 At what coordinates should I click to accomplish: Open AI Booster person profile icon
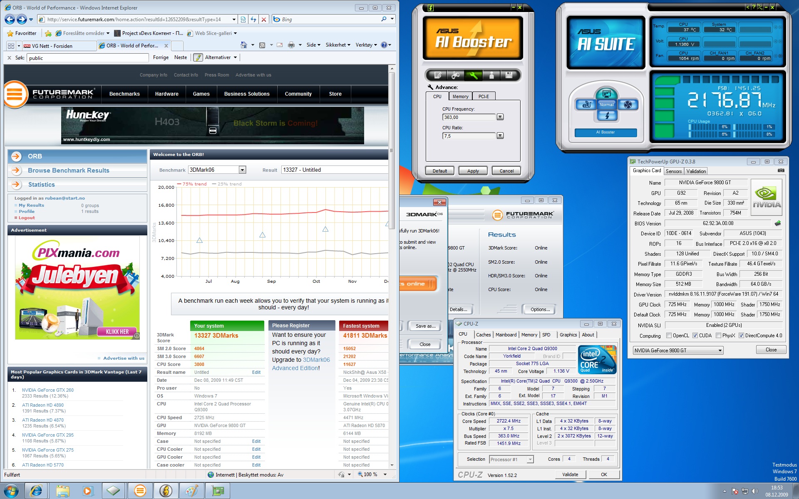click(x=491, y=75)
